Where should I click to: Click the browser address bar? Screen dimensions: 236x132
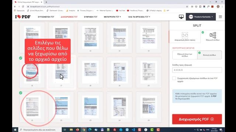pyautogui.click(x=105, y=7)
